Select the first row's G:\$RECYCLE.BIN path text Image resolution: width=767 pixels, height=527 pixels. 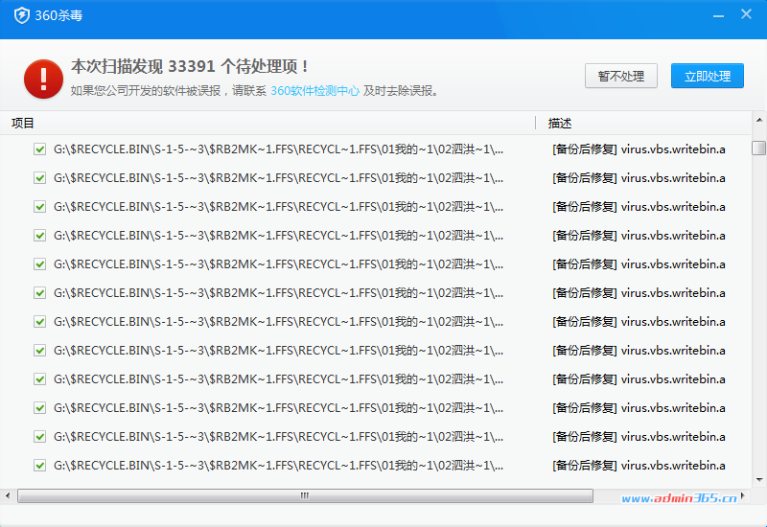(x=278, y=149)
